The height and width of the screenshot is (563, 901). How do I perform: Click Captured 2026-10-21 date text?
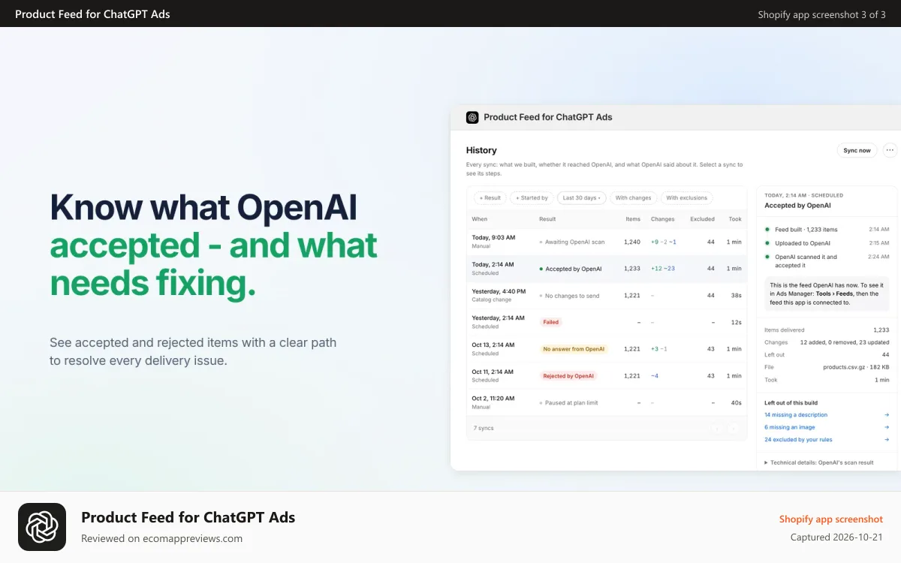point(837,537)
